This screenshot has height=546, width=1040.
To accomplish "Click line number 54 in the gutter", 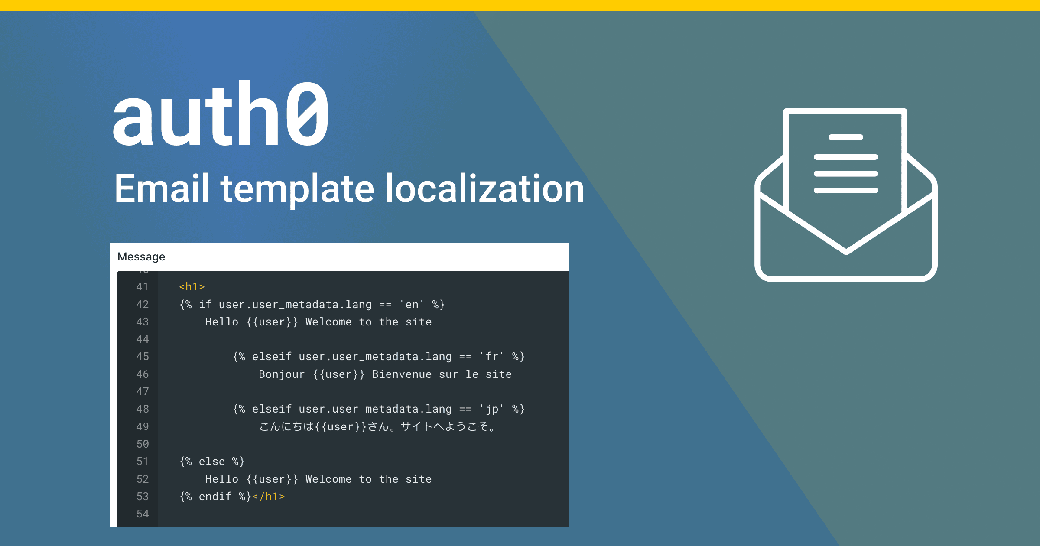I will 142,514.
